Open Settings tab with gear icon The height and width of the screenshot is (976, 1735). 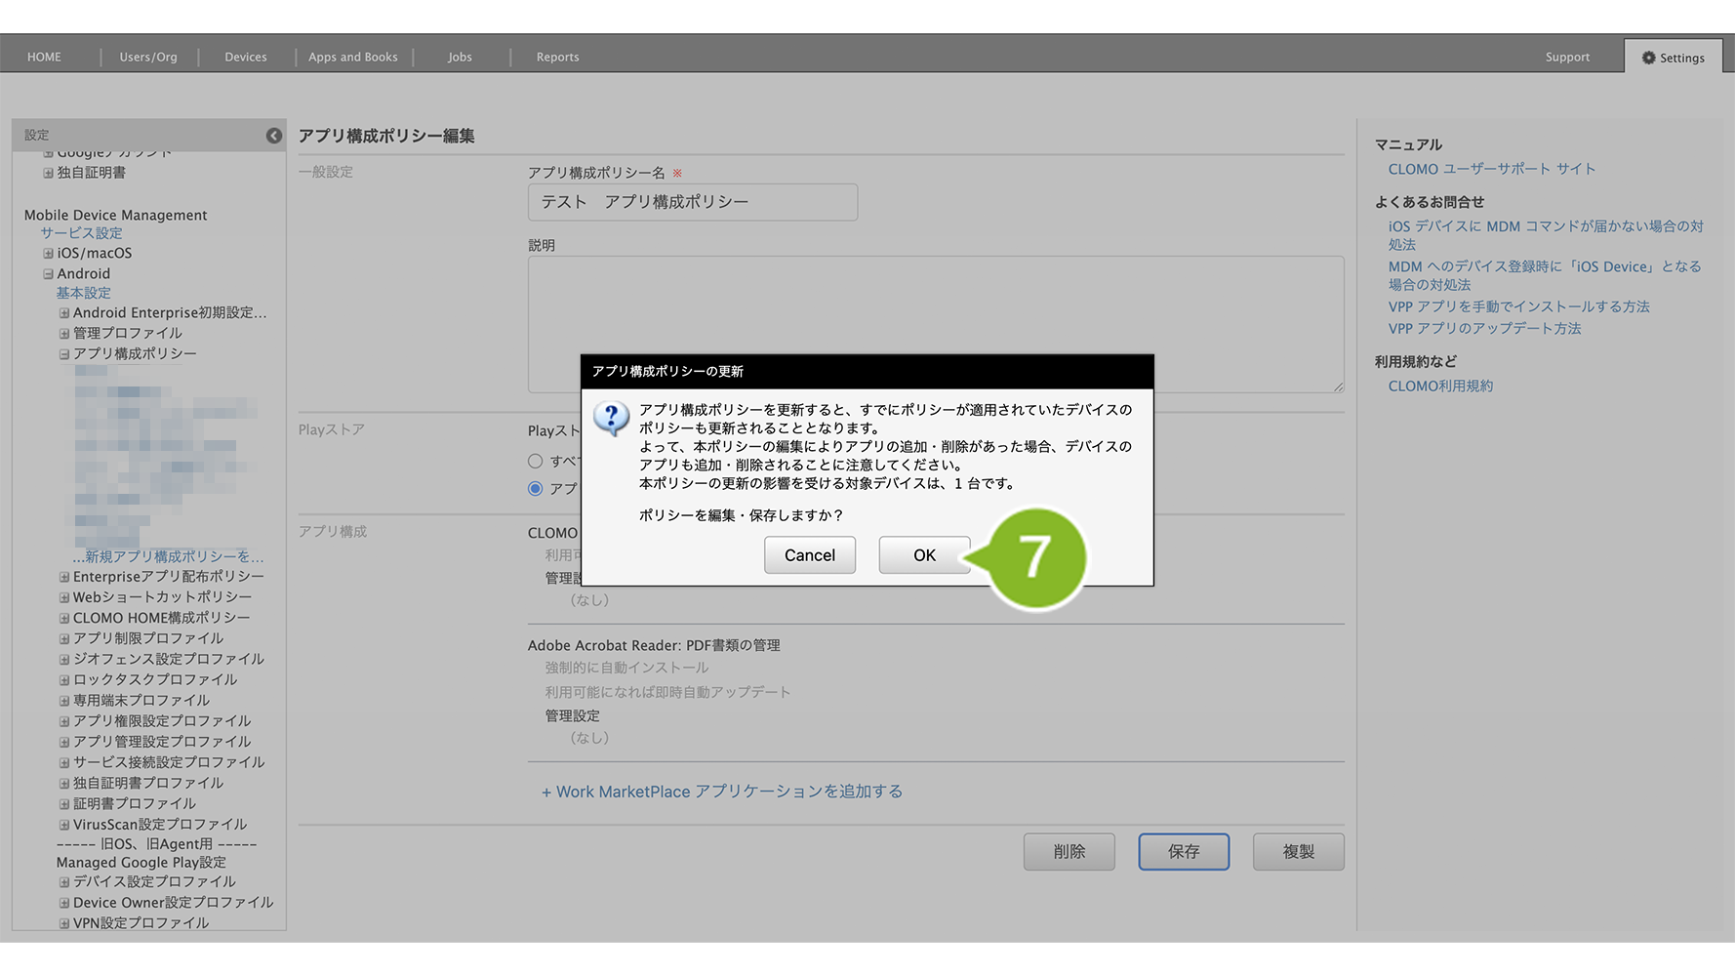[x=1673, y=58]
